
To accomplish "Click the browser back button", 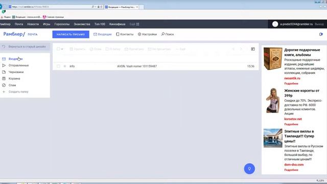I will pos(1,7).
